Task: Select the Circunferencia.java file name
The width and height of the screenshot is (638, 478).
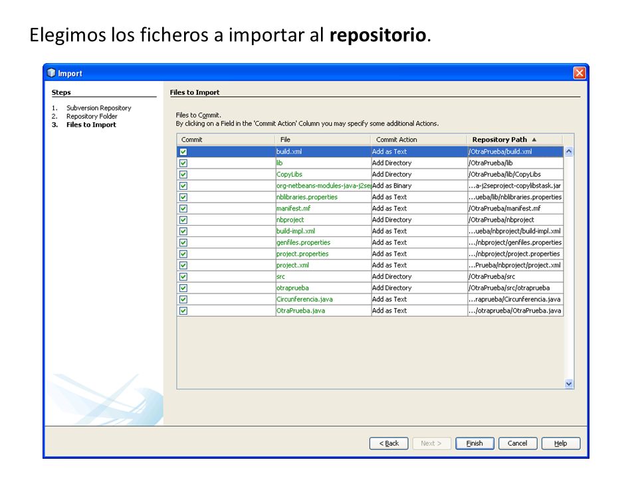Action: [305, 299]
